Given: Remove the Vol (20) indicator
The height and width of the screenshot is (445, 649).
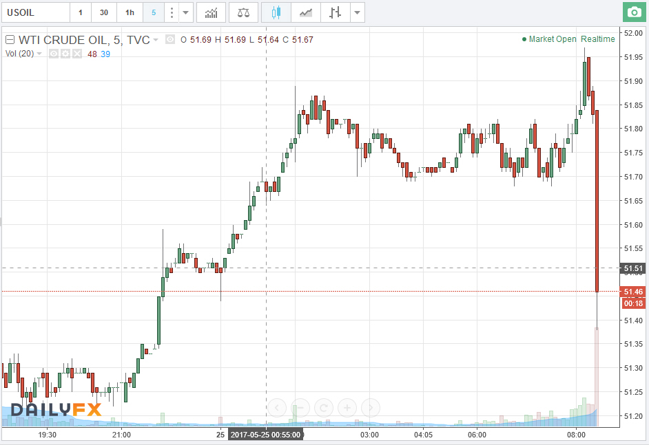Looking at the screenshot, I should click(77, 54).
